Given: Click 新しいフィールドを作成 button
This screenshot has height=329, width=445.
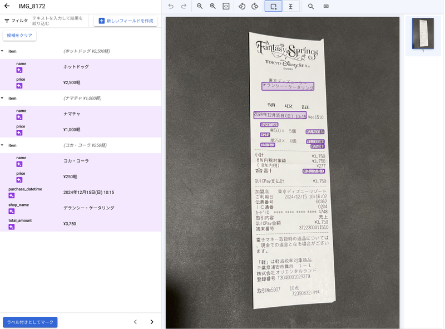Looking at the screenshot, I should [126, 21].
